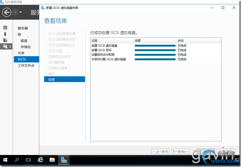Image resolution: width=241 pixels, height=167 pixels.
Task: Click the Server Manager forward arrow button
Action: 15,12
